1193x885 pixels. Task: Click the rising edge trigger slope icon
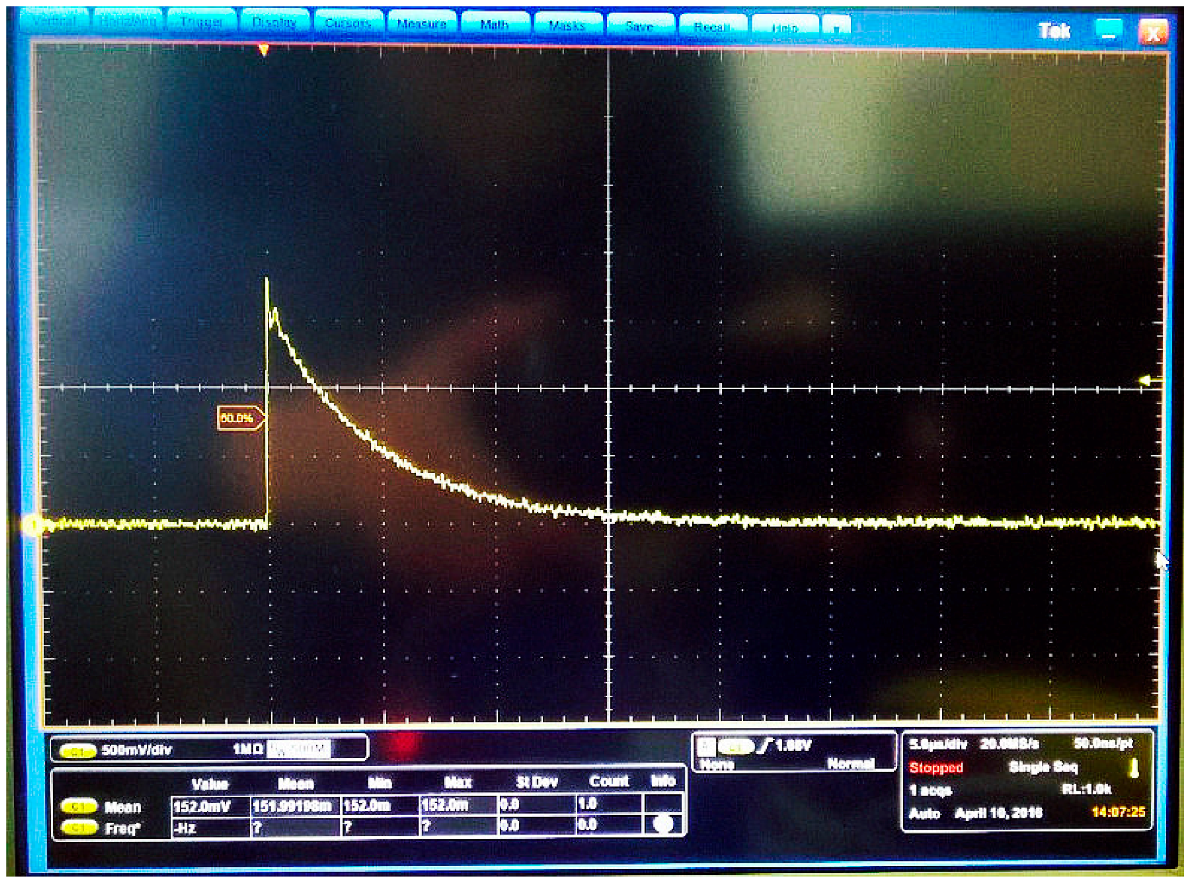pos(765,745)
